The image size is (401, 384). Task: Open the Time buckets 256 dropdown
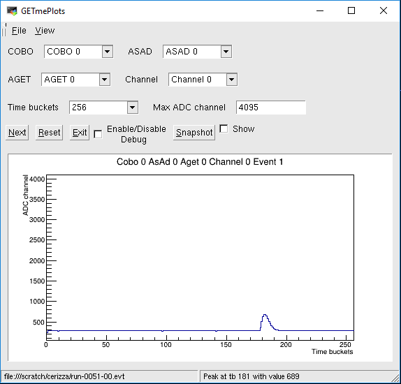pos(104,108)
